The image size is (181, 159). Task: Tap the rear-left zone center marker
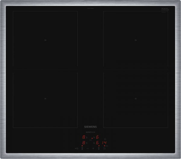(x=45, y=40)
